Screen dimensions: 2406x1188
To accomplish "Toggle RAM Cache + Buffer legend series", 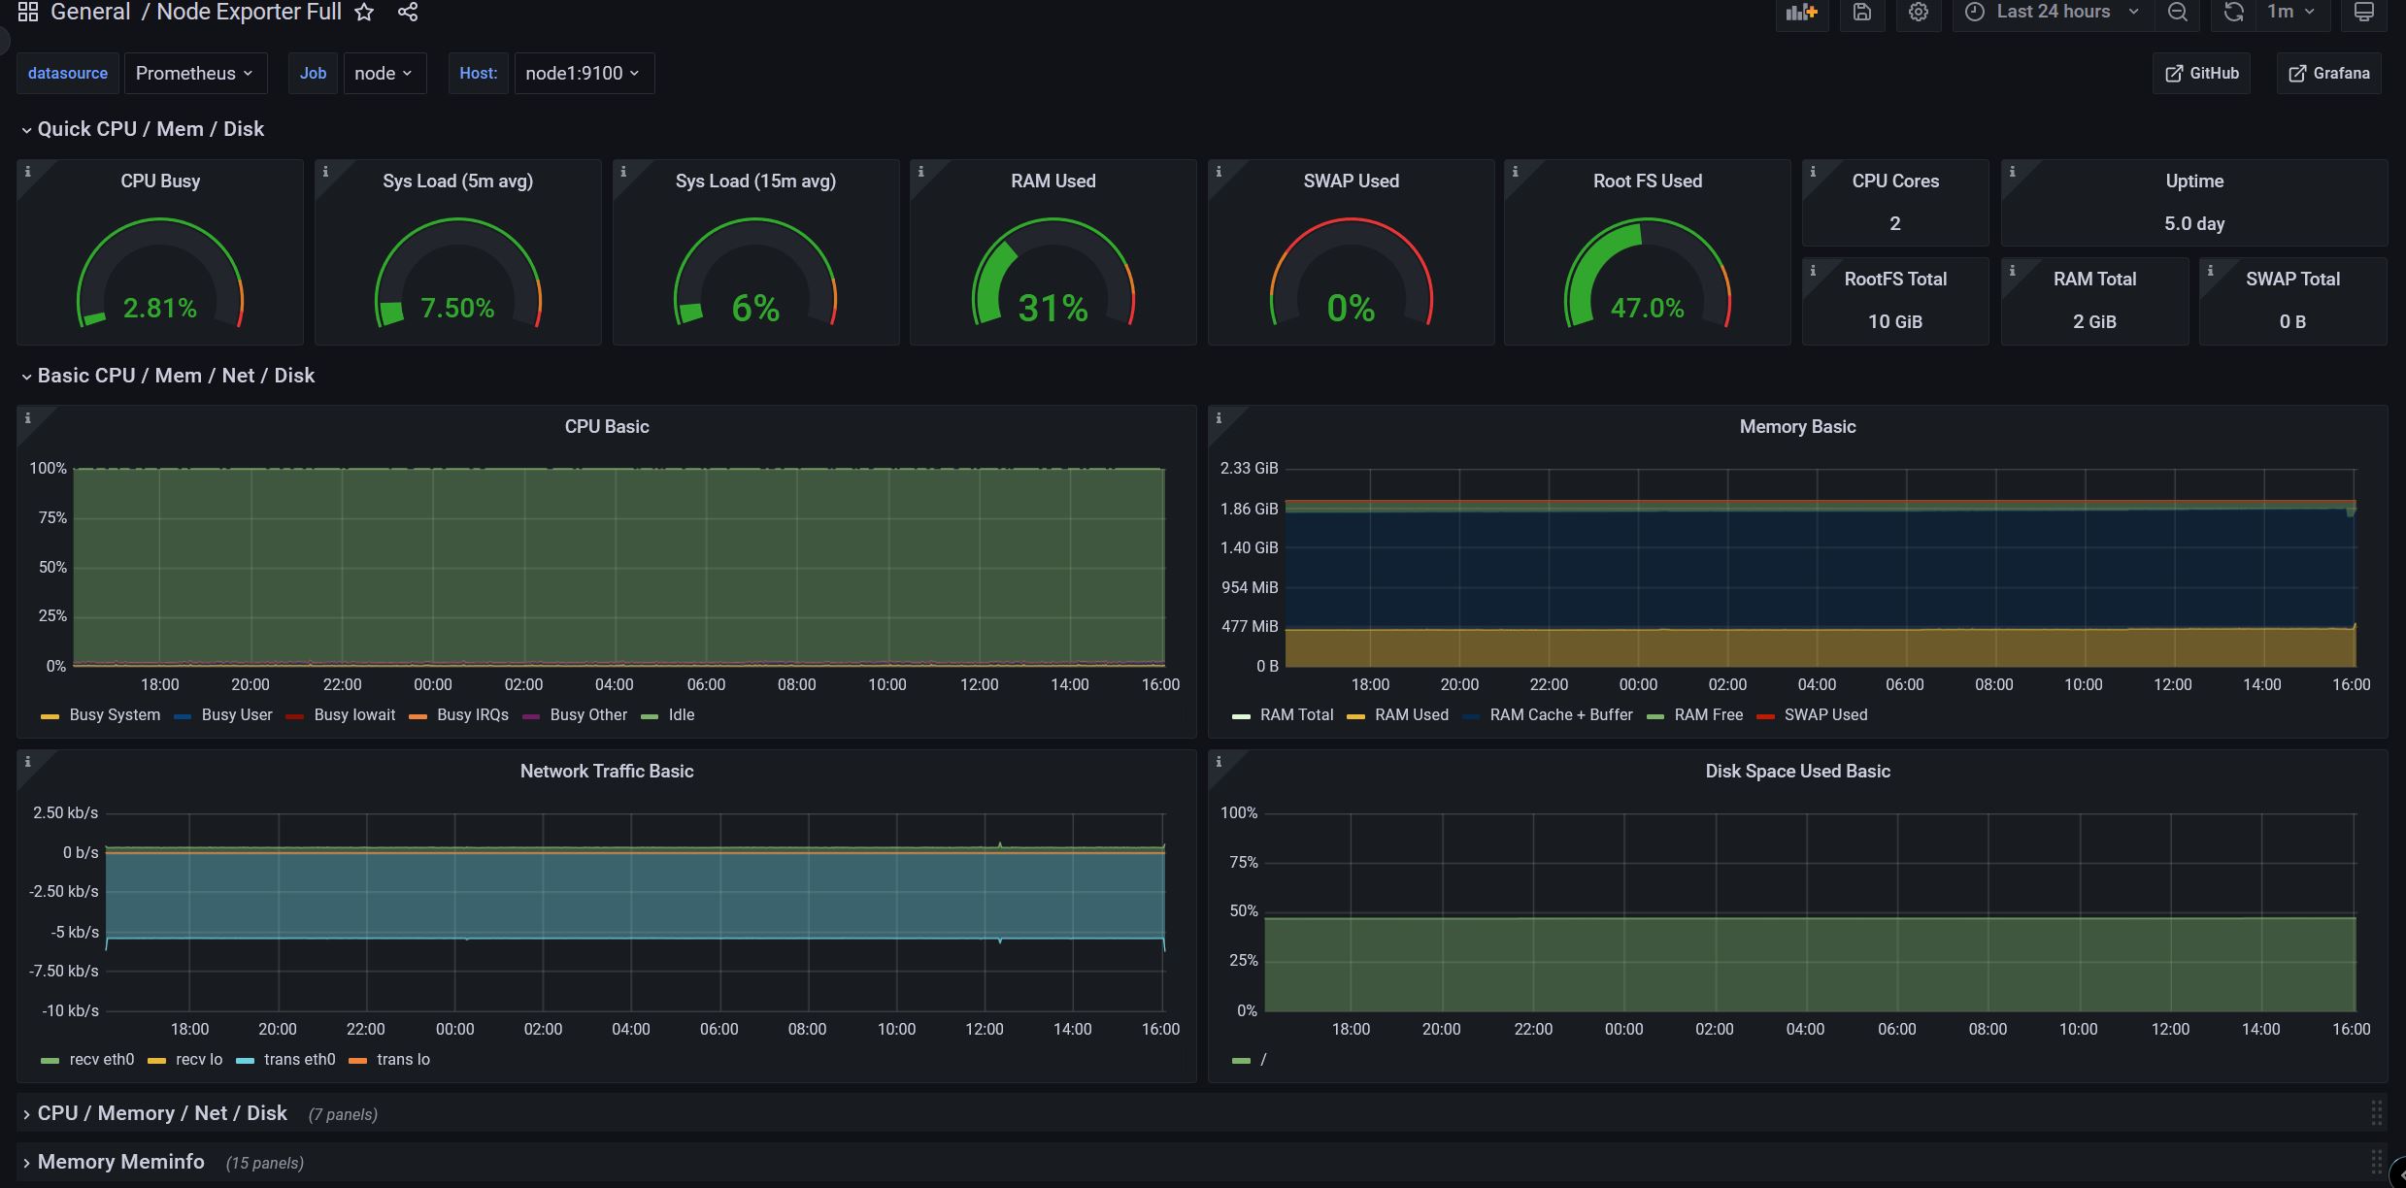I will [x=1560, y=715].
